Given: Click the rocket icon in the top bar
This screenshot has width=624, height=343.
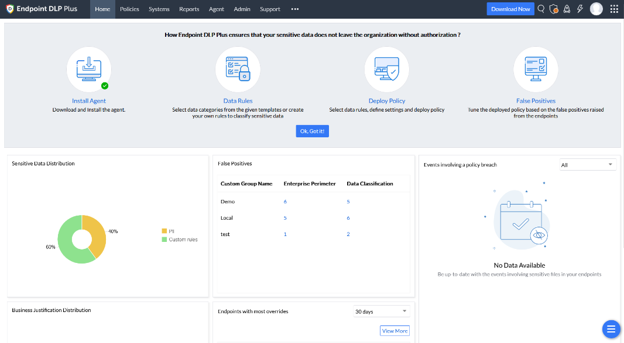Looking at the screenshot, I should [x=567, y=9].
